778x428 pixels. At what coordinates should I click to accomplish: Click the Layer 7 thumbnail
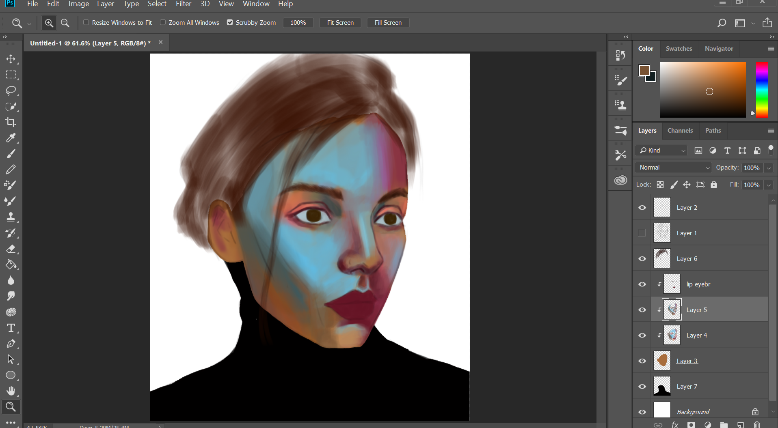[662, 386]
